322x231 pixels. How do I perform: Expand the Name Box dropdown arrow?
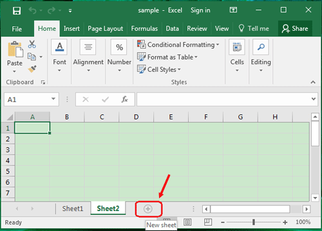[53, 99]
